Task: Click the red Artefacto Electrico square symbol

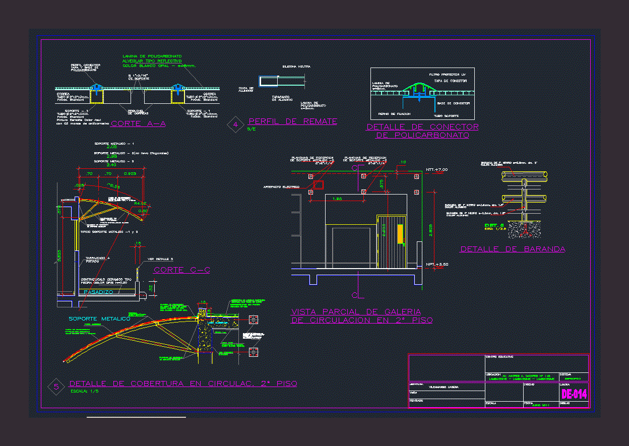Action: tap(318, 185)
